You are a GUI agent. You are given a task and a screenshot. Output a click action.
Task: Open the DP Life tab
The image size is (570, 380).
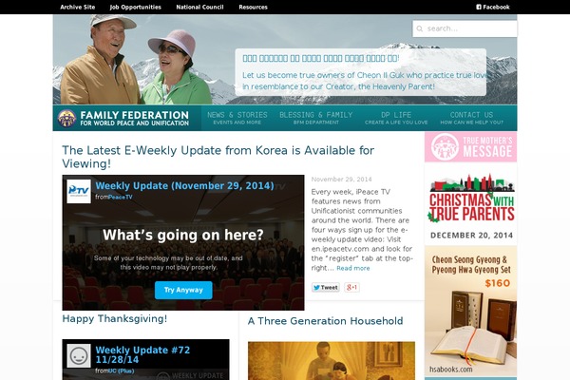[396, 118]
